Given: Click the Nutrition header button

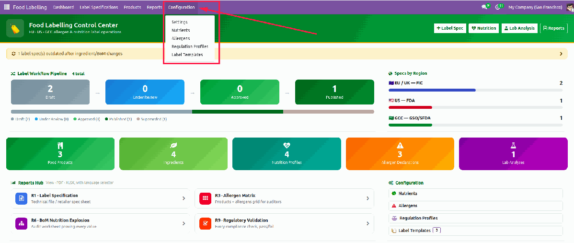Looking at the screenshot, I should pyautogui.click(x=483, y=28).
